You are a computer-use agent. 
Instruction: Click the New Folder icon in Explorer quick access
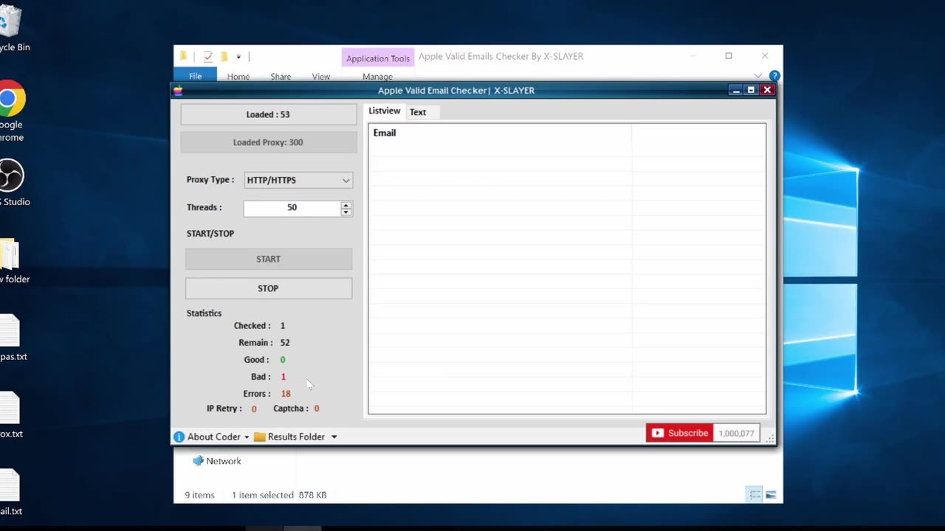[224, 56]
